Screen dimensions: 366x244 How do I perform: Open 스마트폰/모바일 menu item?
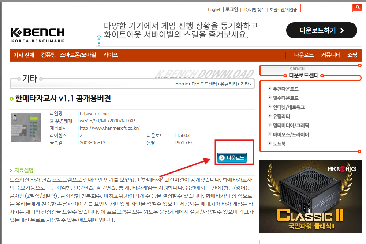(x=78, y=55)
